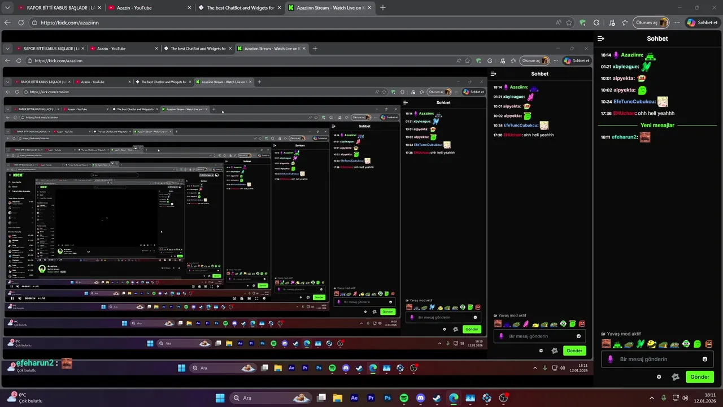This screenshot has width=723, height=407.
Task: Close the 'Azazin - YouTube' tab
Action: point(189,8)
